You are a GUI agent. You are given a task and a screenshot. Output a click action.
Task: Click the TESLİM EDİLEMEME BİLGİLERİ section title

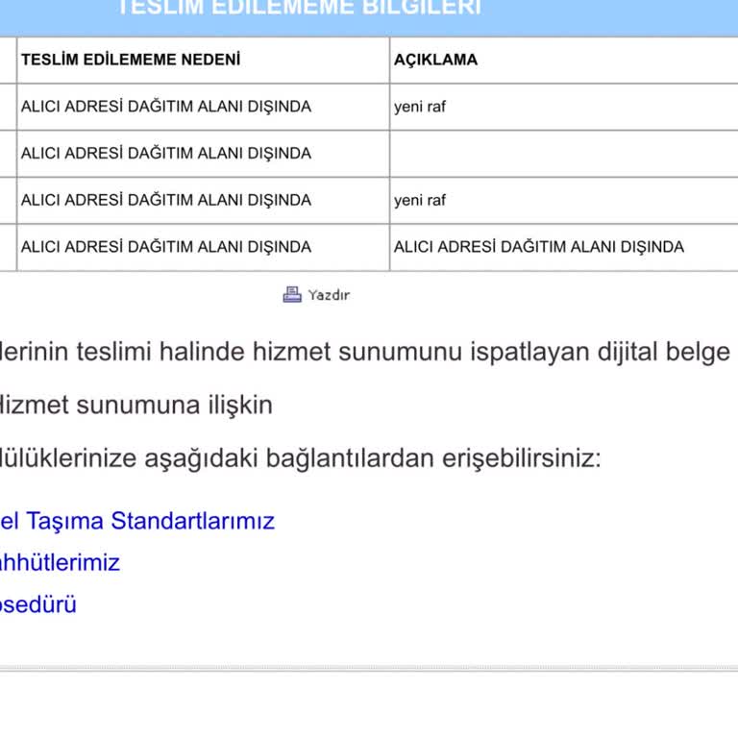coord(300,8)
